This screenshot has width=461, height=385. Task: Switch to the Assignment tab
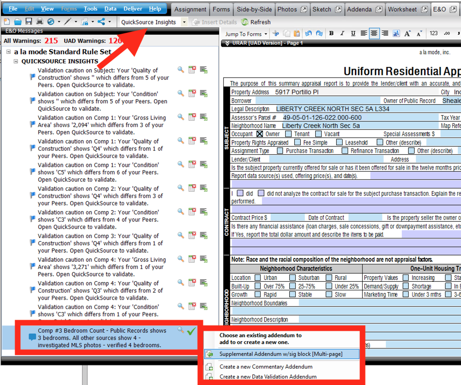[x=190, y=10]
